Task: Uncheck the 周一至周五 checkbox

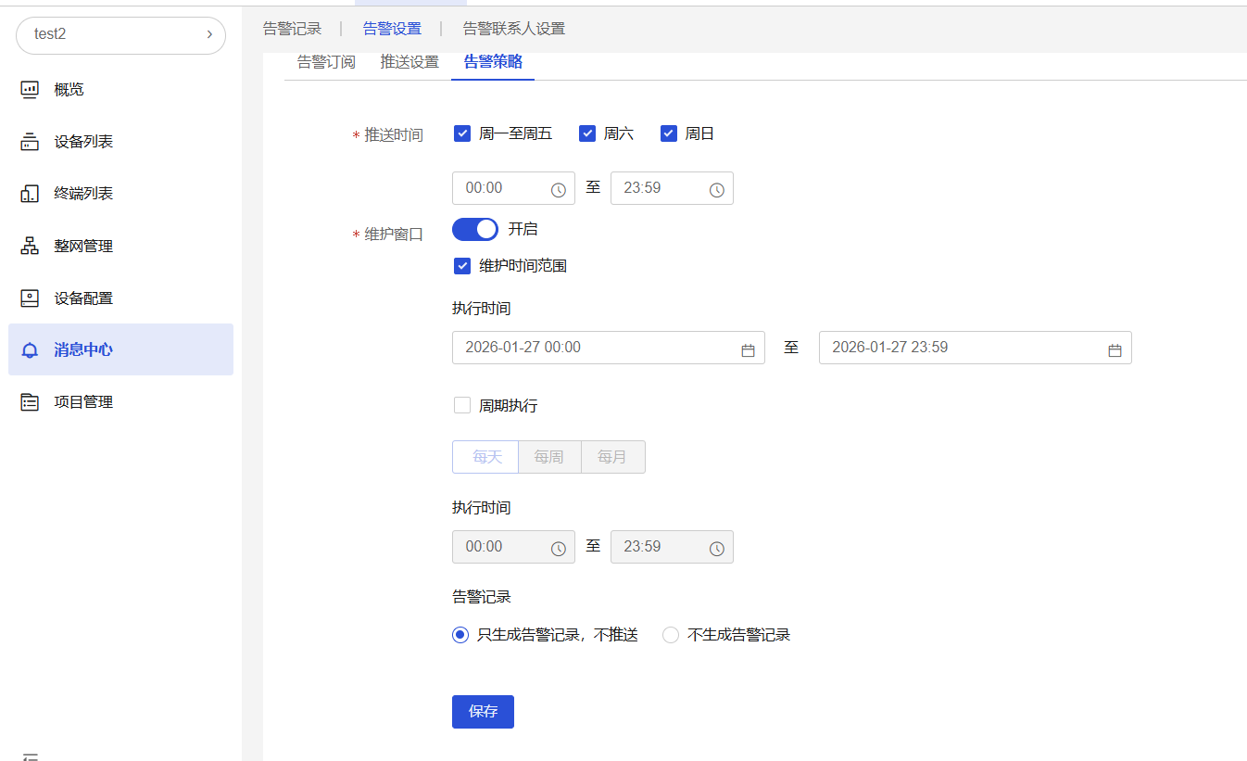Action: (x=462, y=133)
